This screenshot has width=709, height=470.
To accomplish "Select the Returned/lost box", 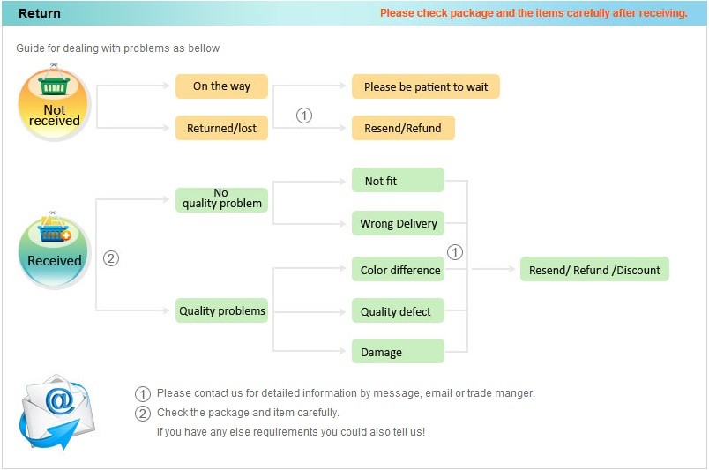I will click(221, 128).
